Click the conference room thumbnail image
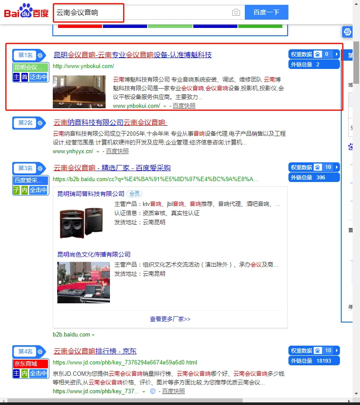360x405 pixels. pyautogui.click(x=79, y=92)
